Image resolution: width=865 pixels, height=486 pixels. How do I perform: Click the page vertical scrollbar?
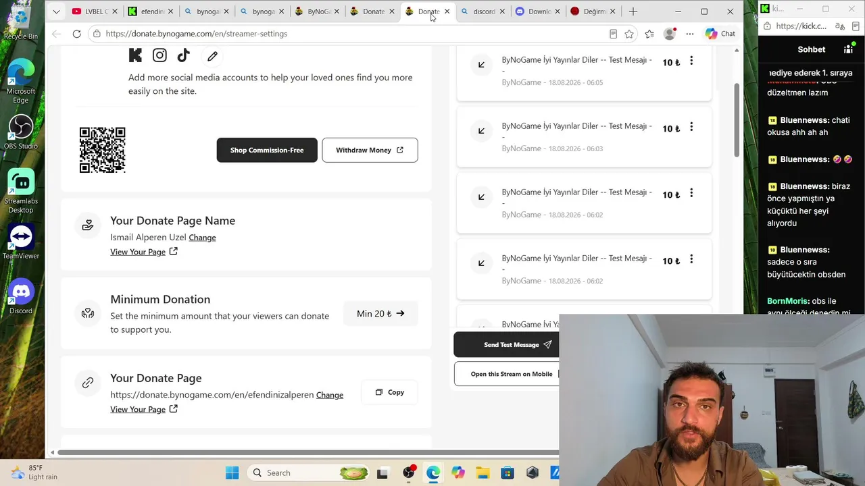(737, 122)
